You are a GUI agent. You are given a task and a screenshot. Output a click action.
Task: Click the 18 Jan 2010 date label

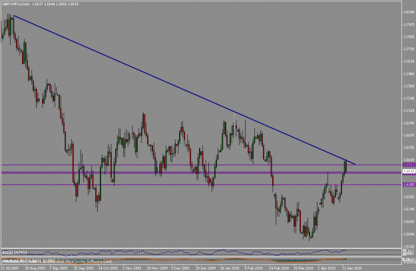(x=229, y=268)
